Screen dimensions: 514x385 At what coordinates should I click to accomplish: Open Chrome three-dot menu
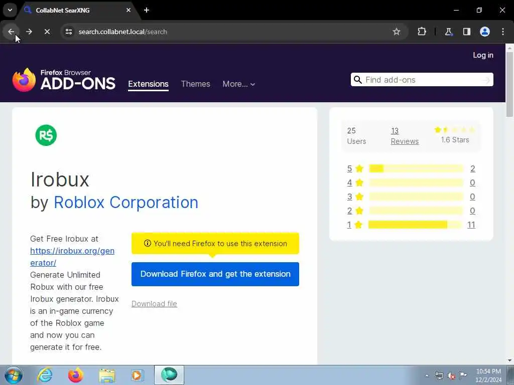pyautogui.click(x=503, y=32)
